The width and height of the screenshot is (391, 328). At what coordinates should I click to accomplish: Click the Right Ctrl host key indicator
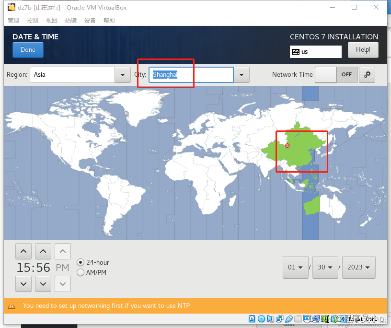(363, 319)
